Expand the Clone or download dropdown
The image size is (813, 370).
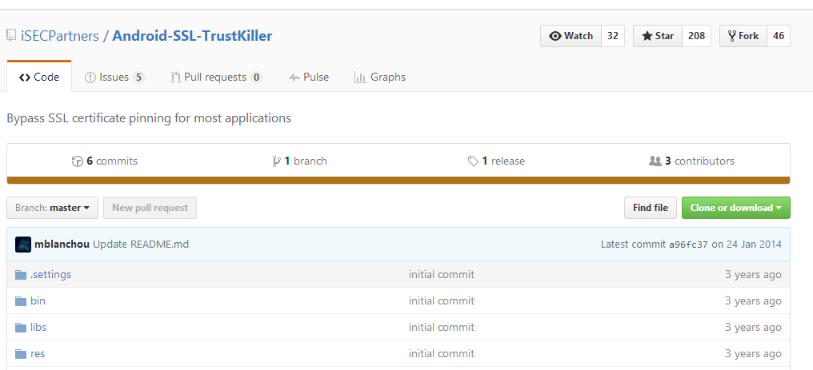click(x=735, y=208)
